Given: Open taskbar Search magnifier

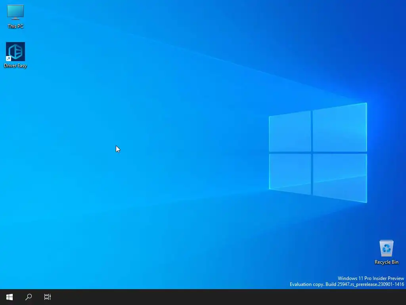Looking at the screenshot, I should [x=29, y=297].
